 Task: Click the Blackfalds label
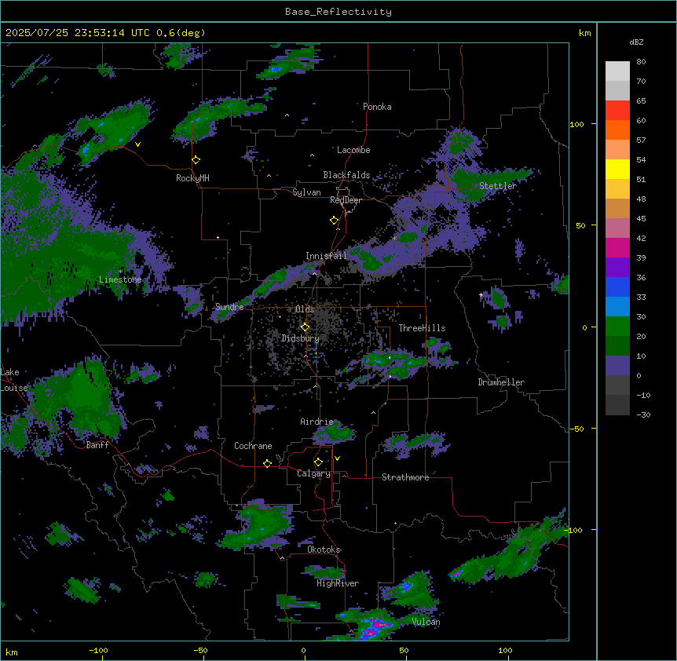point(346,175)
